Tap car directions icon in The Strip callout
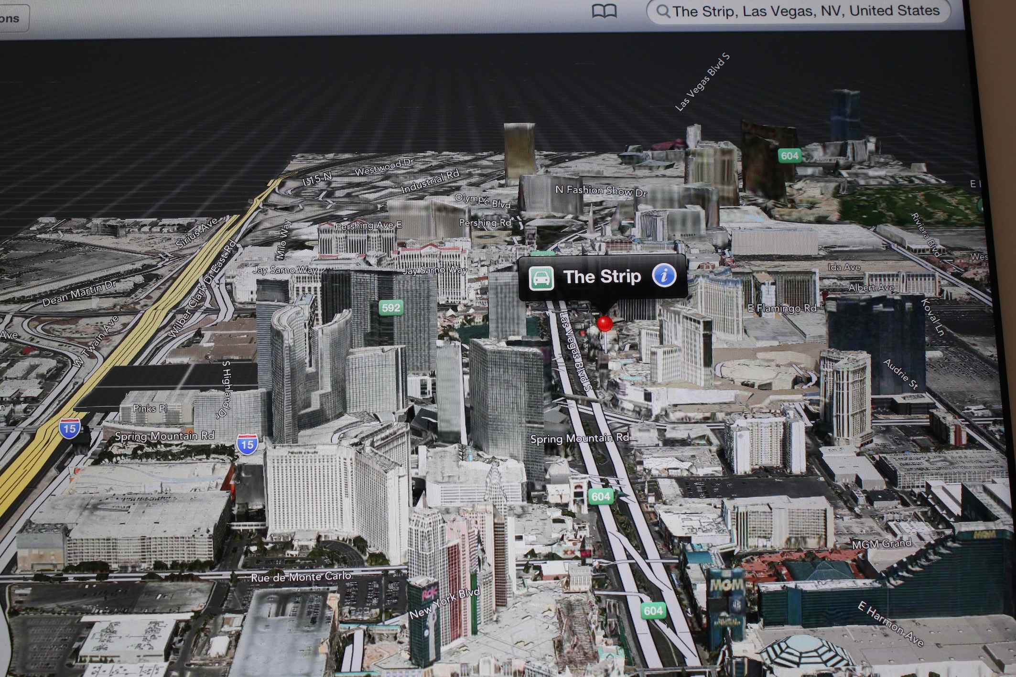 (541, 278)
